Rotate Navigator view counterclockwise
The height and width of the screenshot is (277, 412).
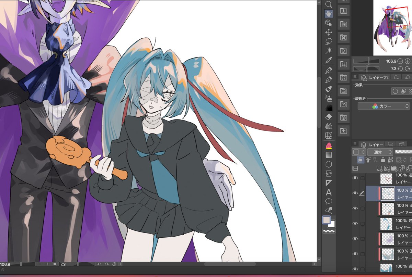point(400,69)
